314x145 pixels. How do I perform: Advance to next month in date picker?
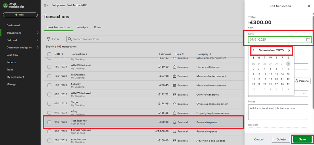tap(289, 50)
